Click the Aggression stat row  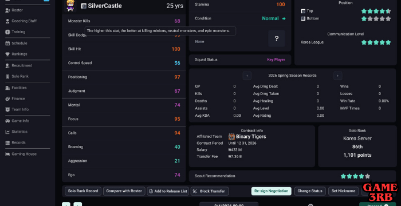pos(124,161)
